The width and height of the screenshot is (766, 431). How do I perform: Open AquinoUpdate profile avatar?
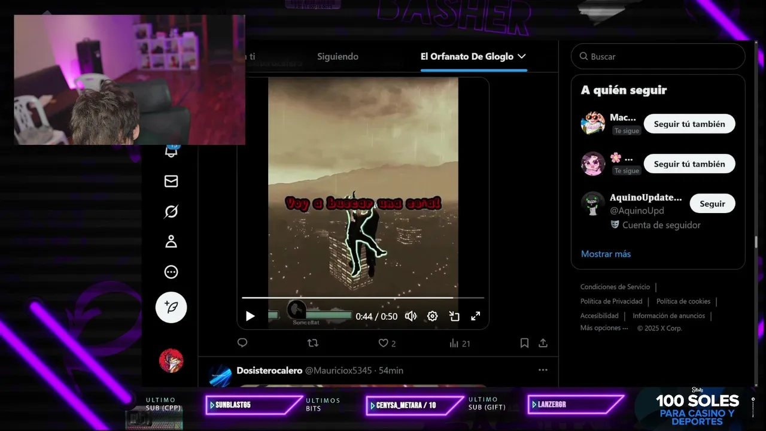(x=593, y=204)
